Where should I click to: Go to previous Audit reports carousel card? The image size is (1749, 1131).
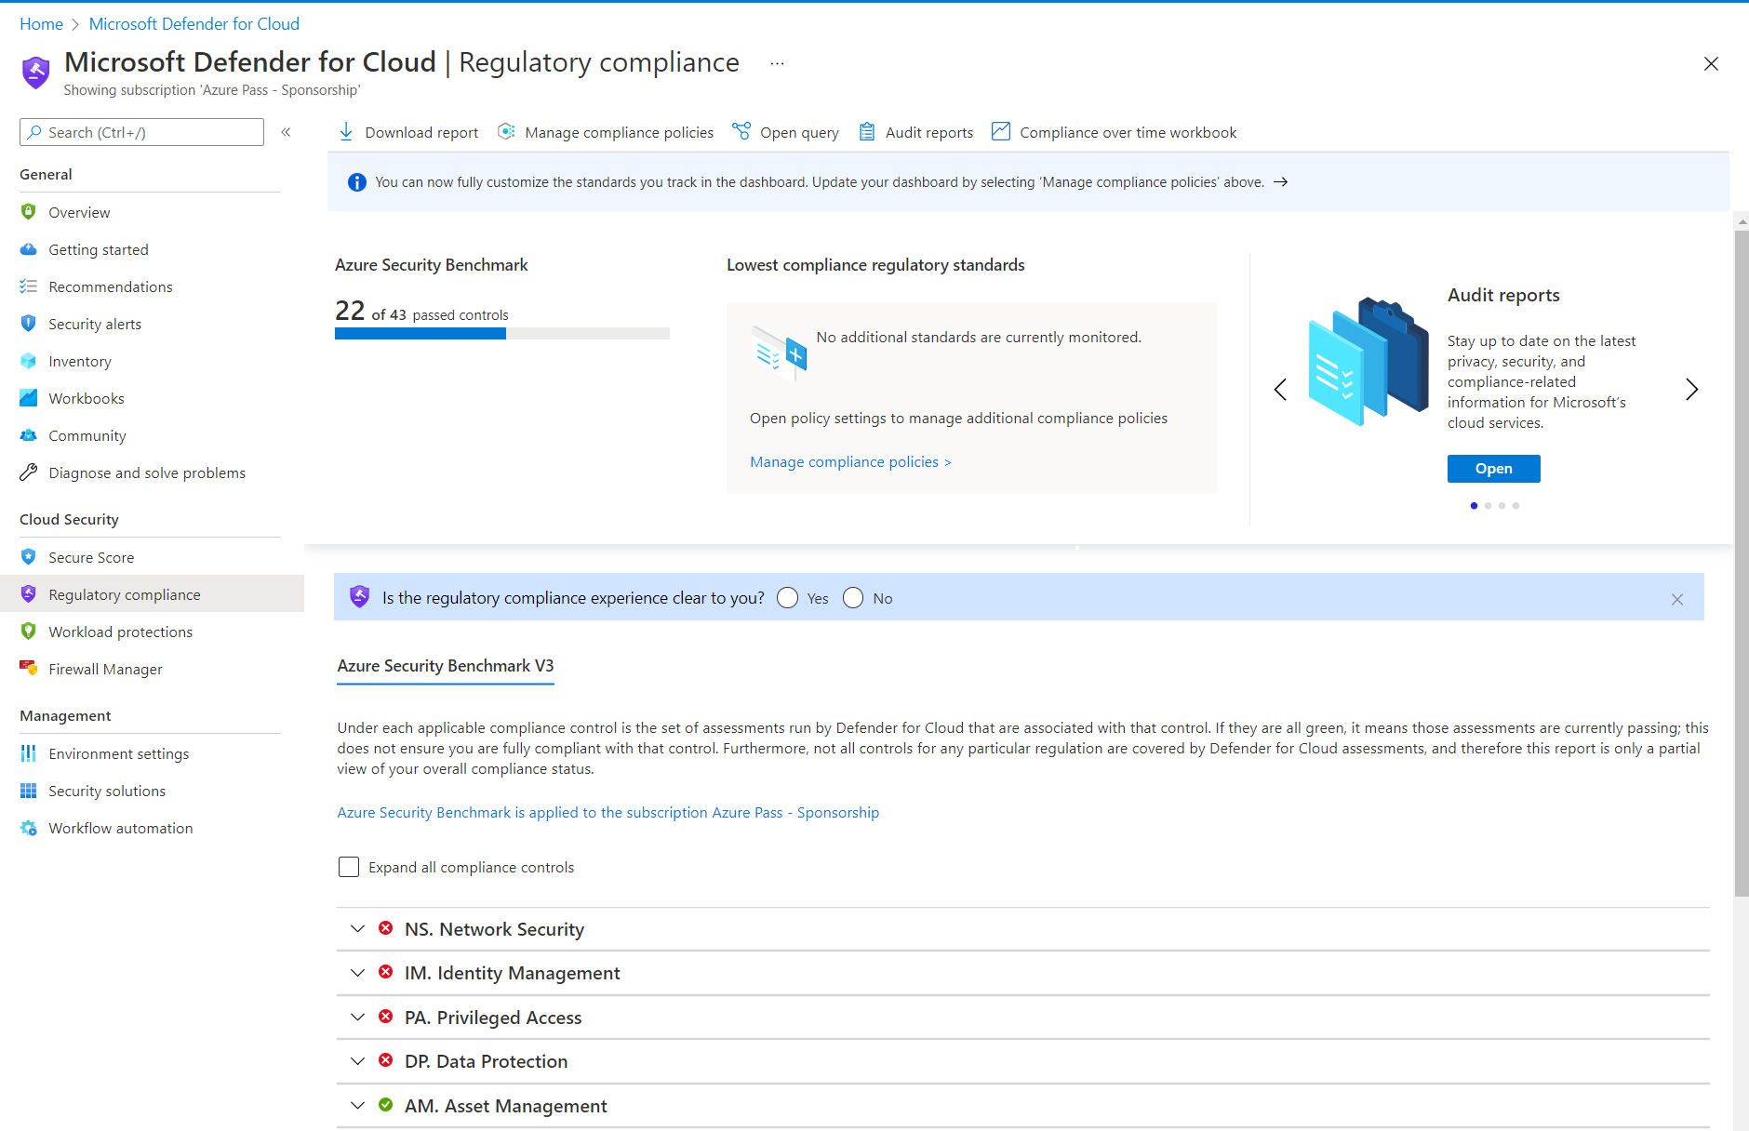[1280, 390]
